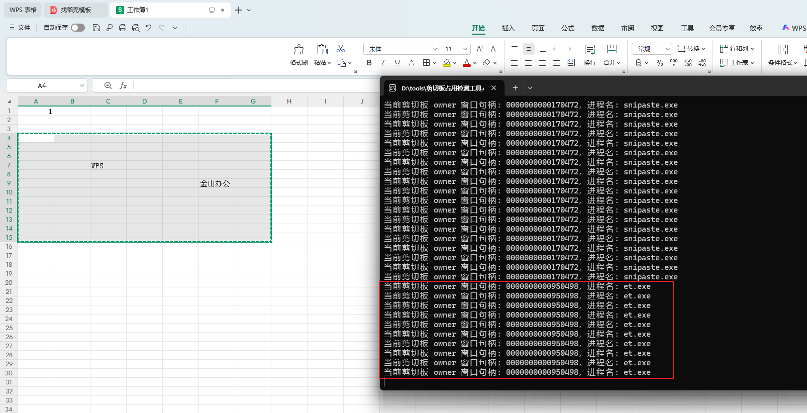The image size is (807, 413).
Task: Align cell text to the left
Action: [x=514, y=63]
